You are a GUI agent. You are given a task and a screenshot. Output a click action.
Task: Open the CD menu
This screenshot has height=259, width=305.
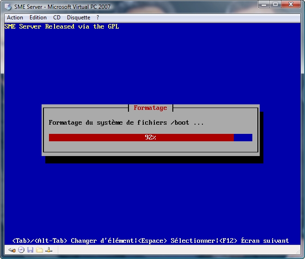coord(57,18)
